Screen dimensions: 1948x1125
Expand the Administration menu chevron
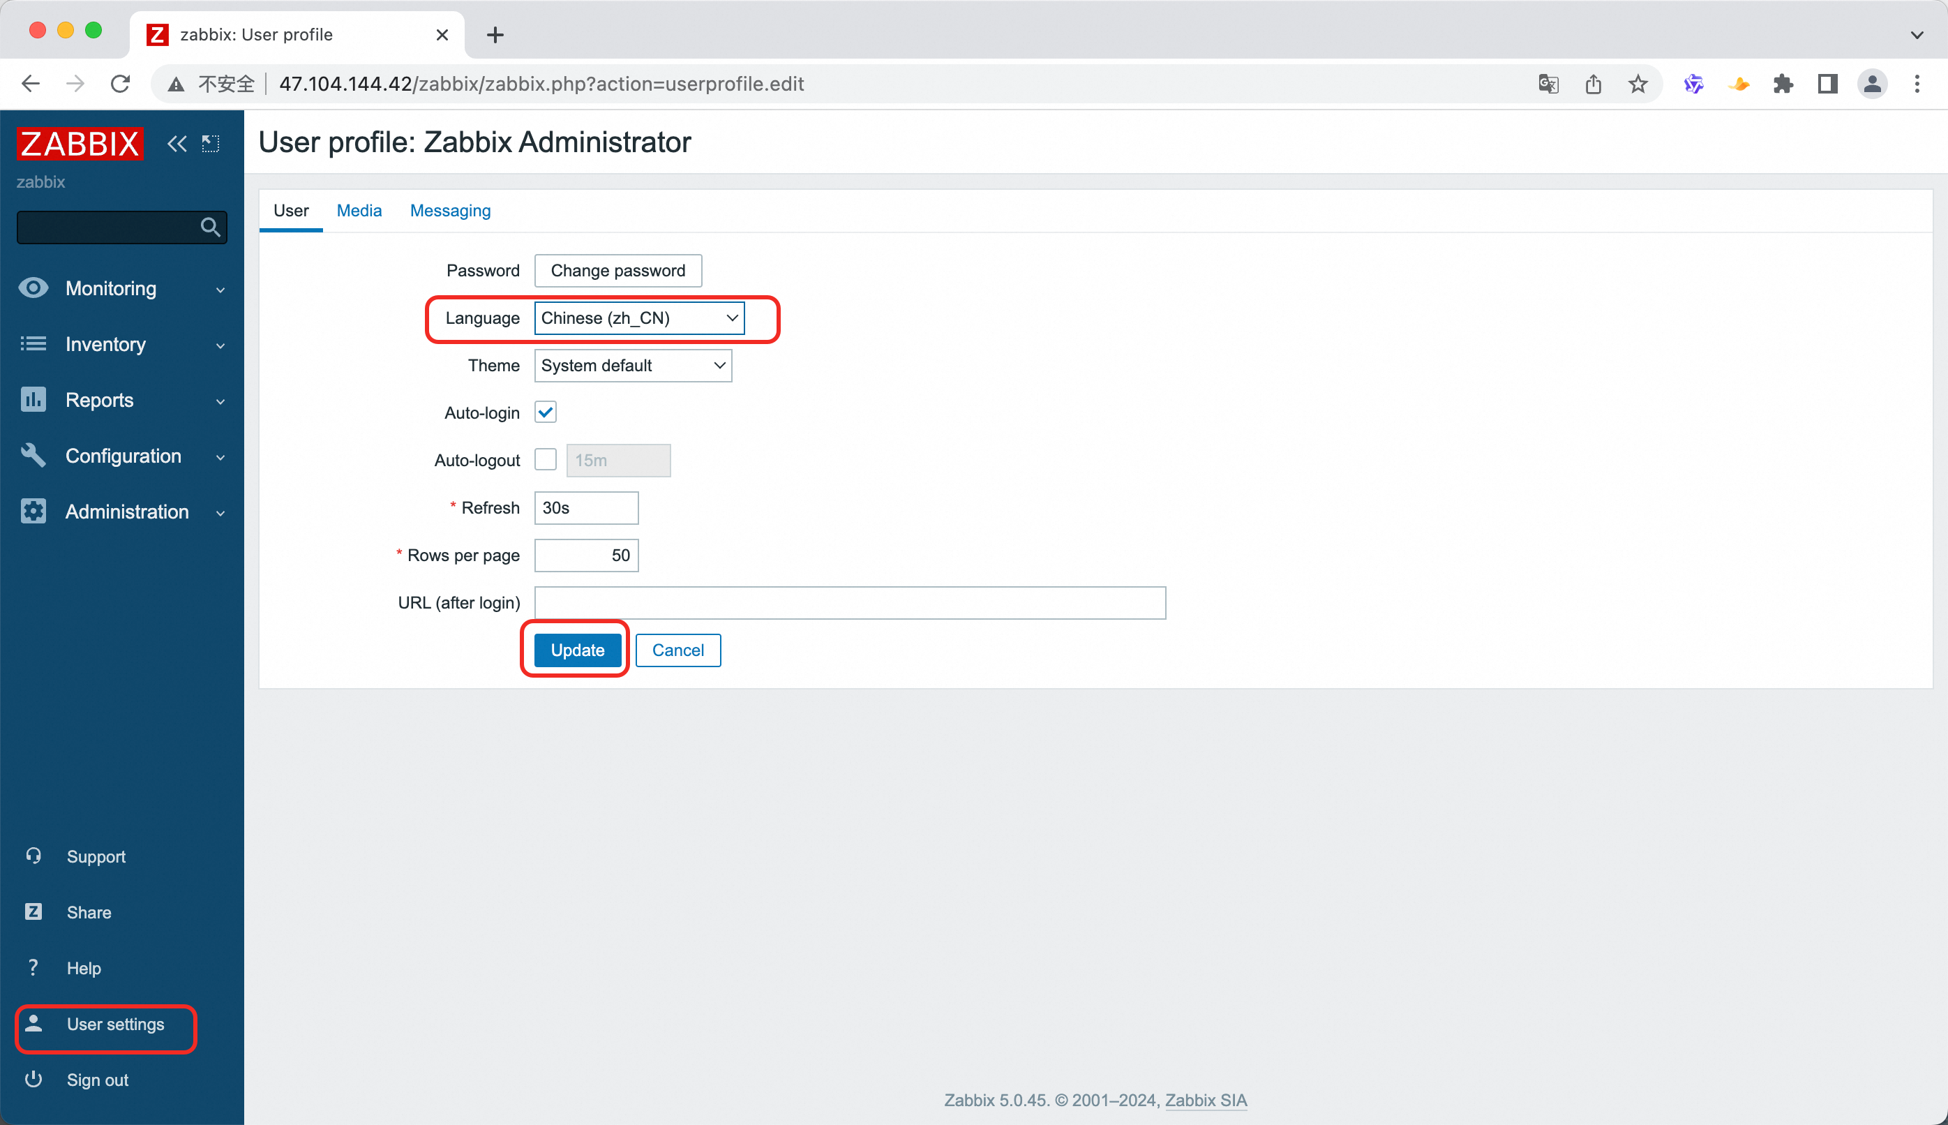220,513
